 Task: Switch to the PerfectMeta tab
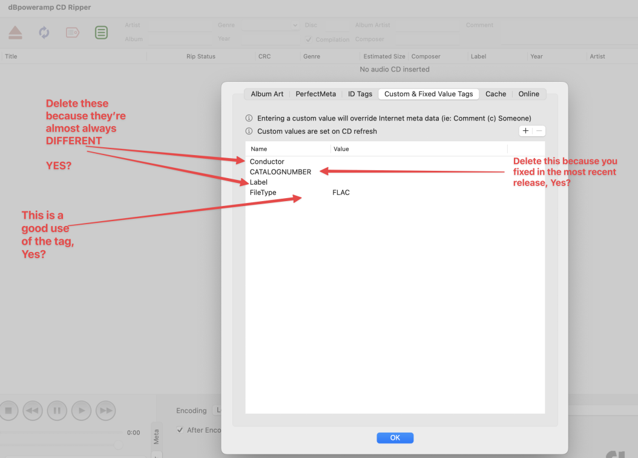(316, 94)
